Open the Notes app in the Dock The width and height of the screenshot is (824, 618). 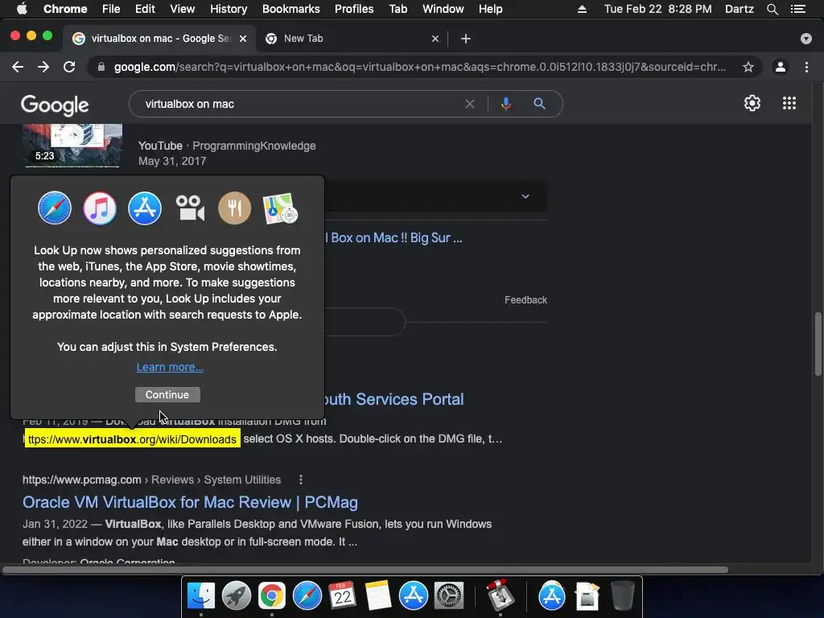pos(378,595)
